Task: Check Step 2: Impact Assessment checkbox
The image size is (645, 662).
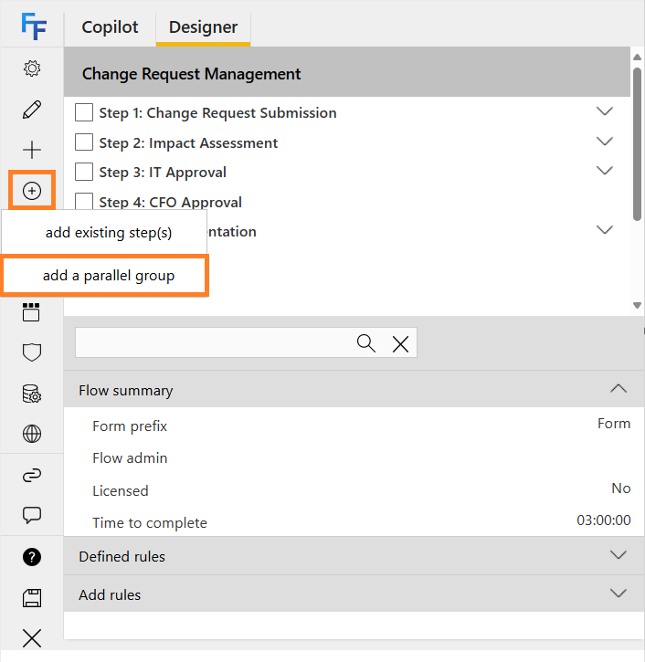Action: [84, 142]
